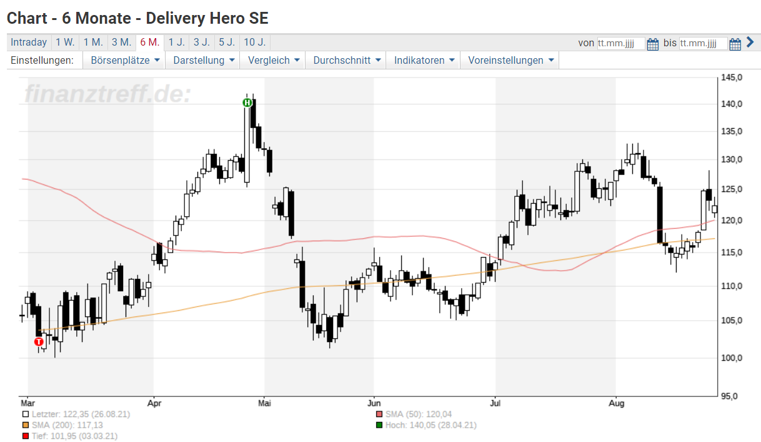The image size is (761, 442).
Task: Open the Vergleich dropdown menu
Action: [274, 61]
